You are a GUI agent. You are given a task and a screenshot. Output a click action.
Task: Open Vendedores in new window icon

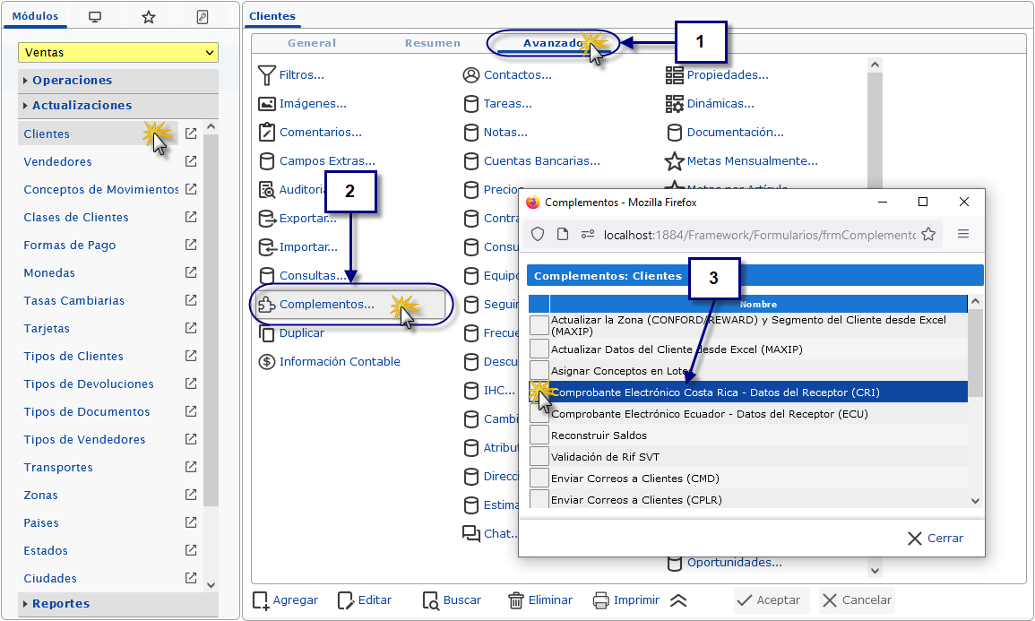click(191, 162)
